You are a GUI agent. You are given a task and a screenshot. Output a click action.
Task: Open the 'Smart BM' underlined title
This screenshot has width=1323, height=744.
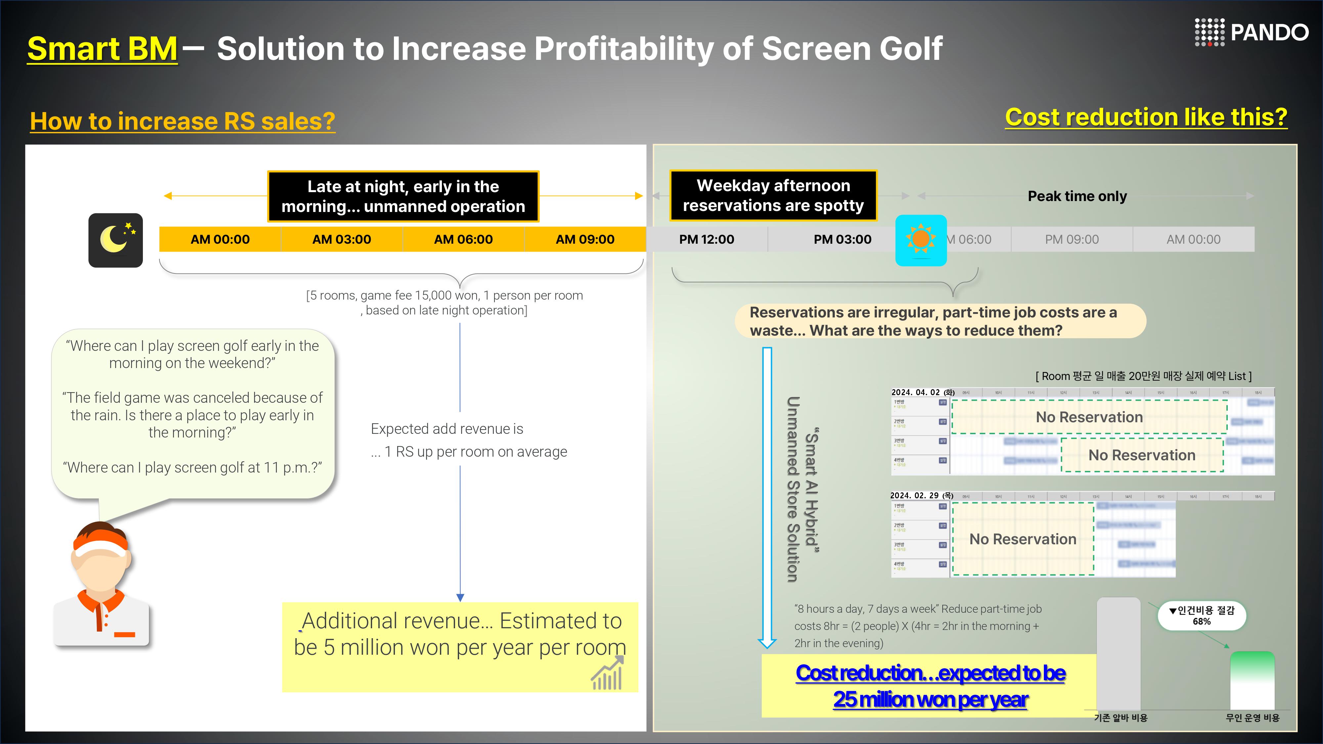[x=102, y=49]
